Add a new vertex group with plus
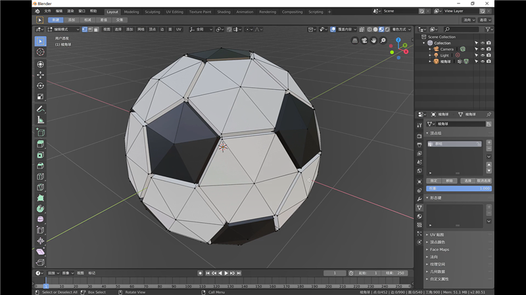This screenshot has height=295, width=526. pos(489,142)
